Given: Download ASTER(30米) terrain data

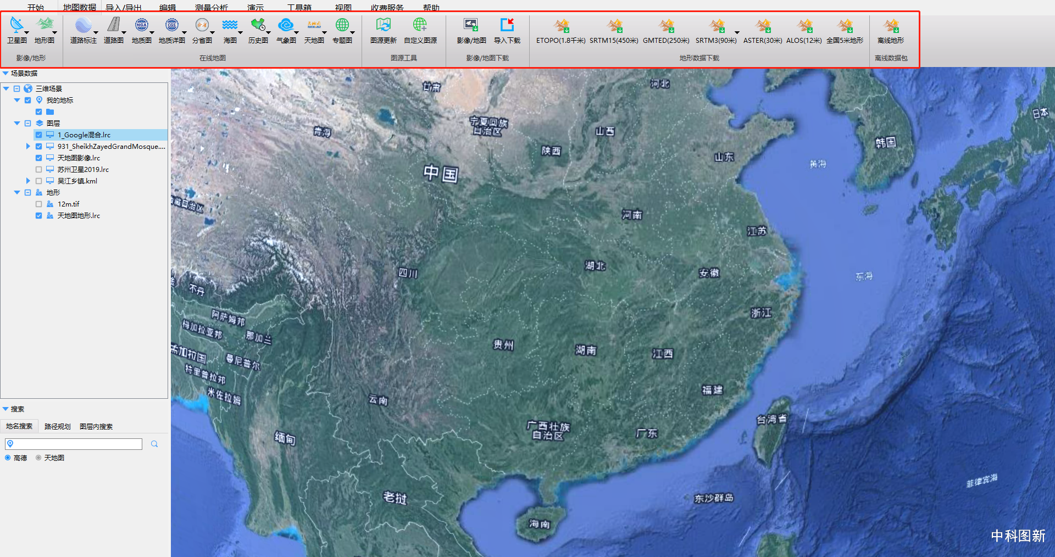Looking at the screenshot, I should (763, 25).
